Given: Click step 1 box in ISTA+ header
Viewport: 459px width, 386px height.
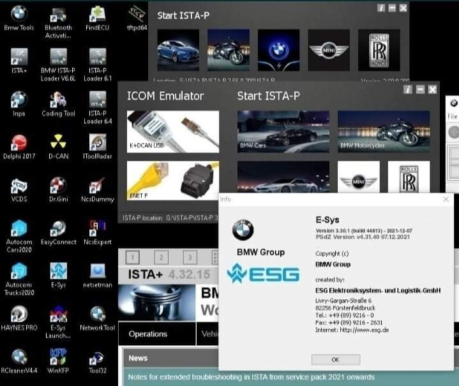Looking at the screenshot, I should tap(132, 258).
